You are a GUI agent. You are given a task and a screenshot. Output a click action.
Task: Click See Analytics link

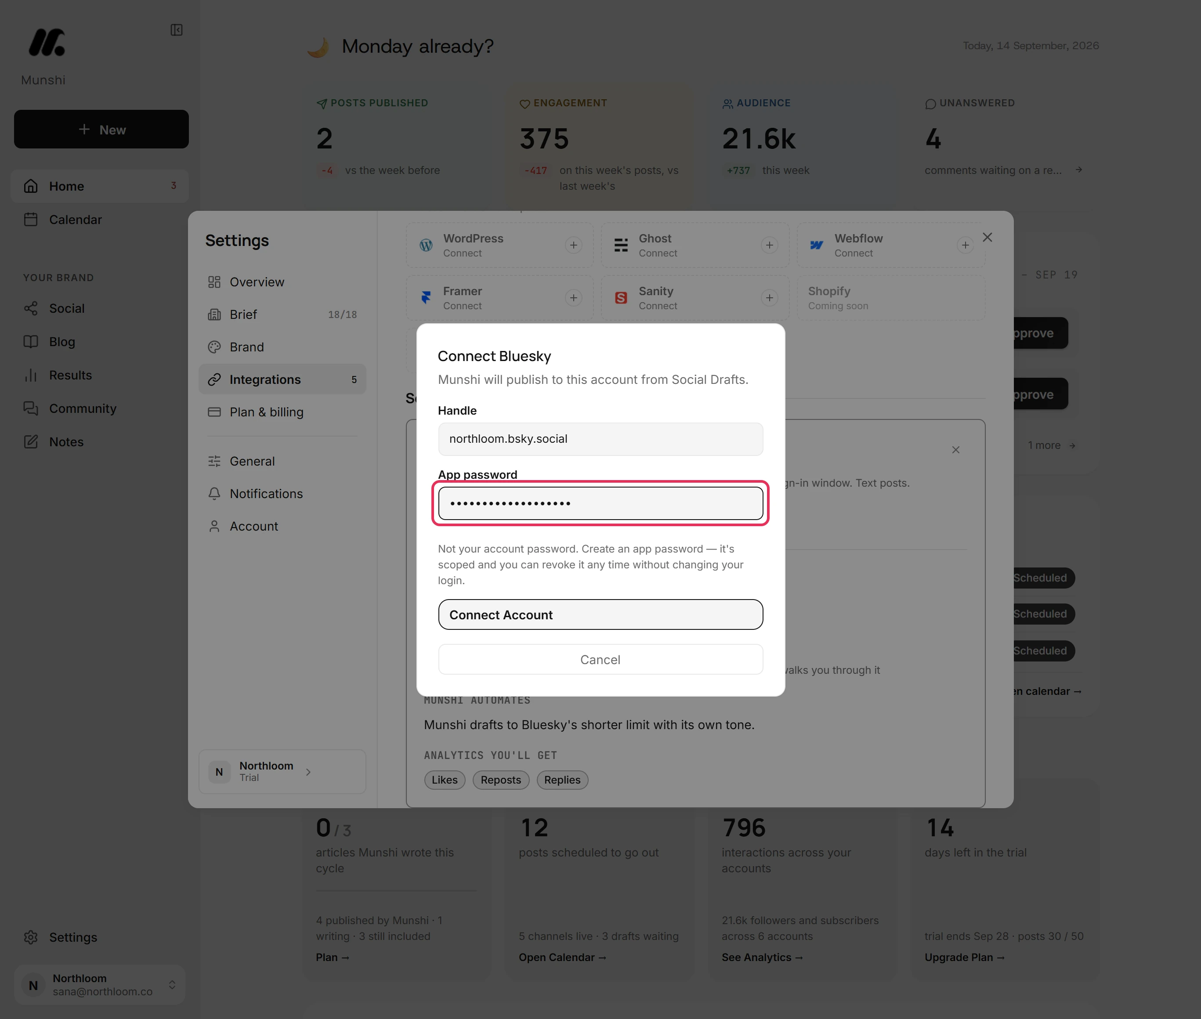762,957
